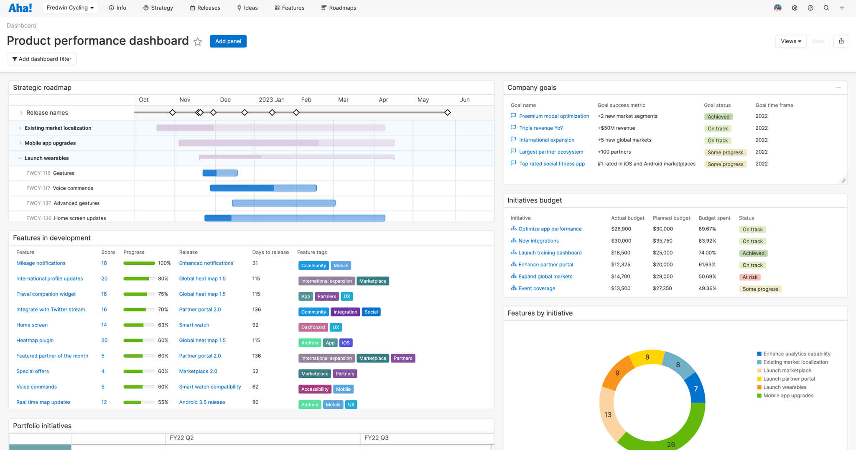This screenshot has height=450, width=856.
Task: Open search from the top toolbar
Action: tap(826, 8)
